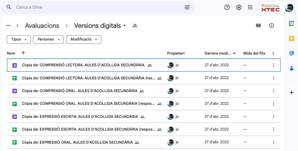The height and width of the screenshot is (151, 298).
Task: Open Google Calendar side panel
Action: (x=292, y=23)
